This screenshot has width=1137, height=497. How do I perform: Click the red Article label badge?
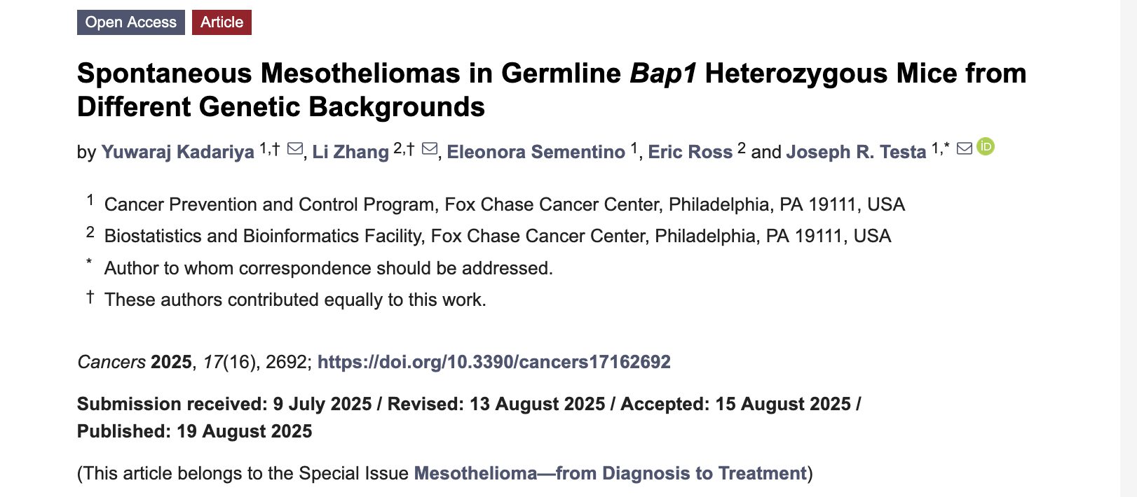tap(222, 22)
